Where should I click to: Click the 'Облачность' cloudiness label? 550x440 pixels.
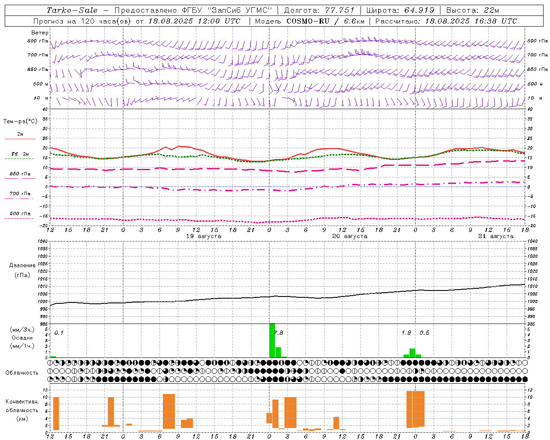coord(22,373)
